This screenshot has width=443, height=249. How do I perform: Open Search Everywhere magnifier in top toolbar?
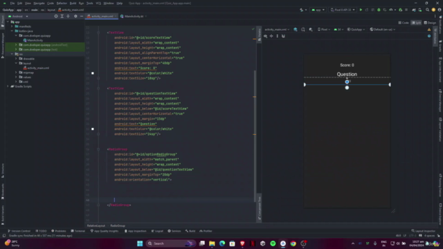[428, 10]
